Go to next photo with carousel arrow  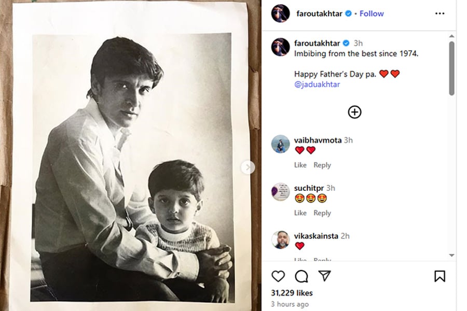pos(248,167)
